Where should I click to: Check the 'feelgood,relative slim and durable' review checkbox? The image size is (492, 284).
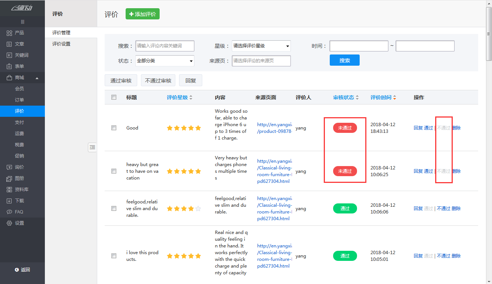click(114, 208)
